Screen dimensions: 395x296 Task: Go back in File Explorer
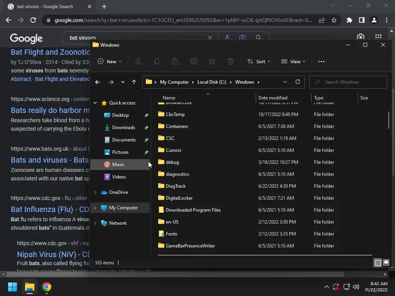click(x=98, y=82)
